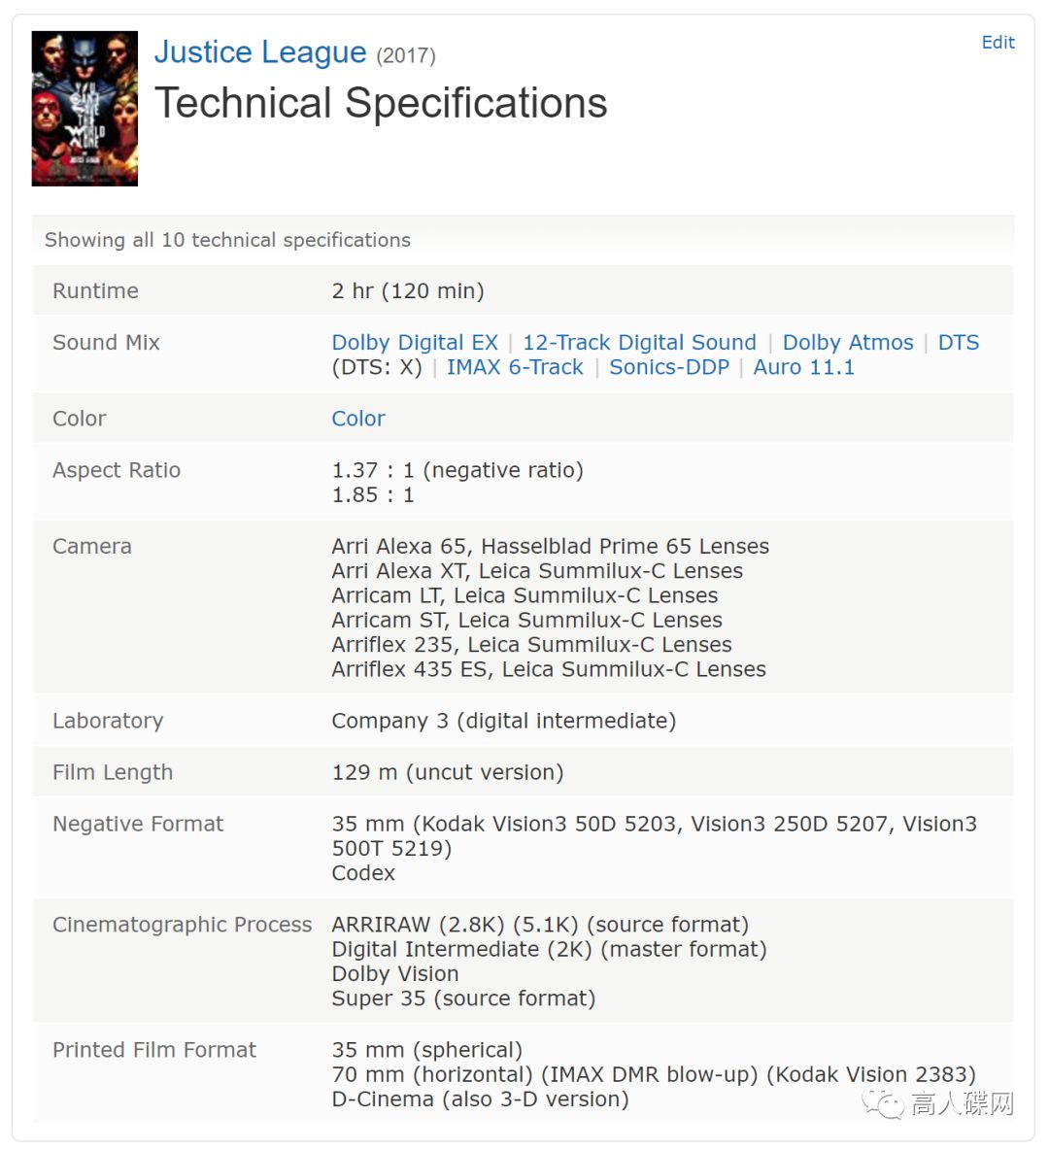Click the Negative Format row label
Image resolution: width=1049 pixels, height=1150 pixels.
138,824
